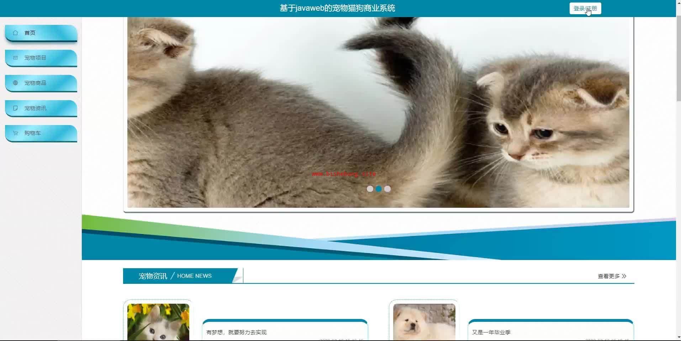Click the envelope icon beside 宠物项目

15,58
